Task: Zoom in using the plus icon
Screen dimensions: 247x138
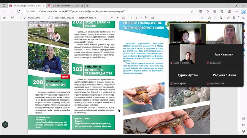Action: 117,18
